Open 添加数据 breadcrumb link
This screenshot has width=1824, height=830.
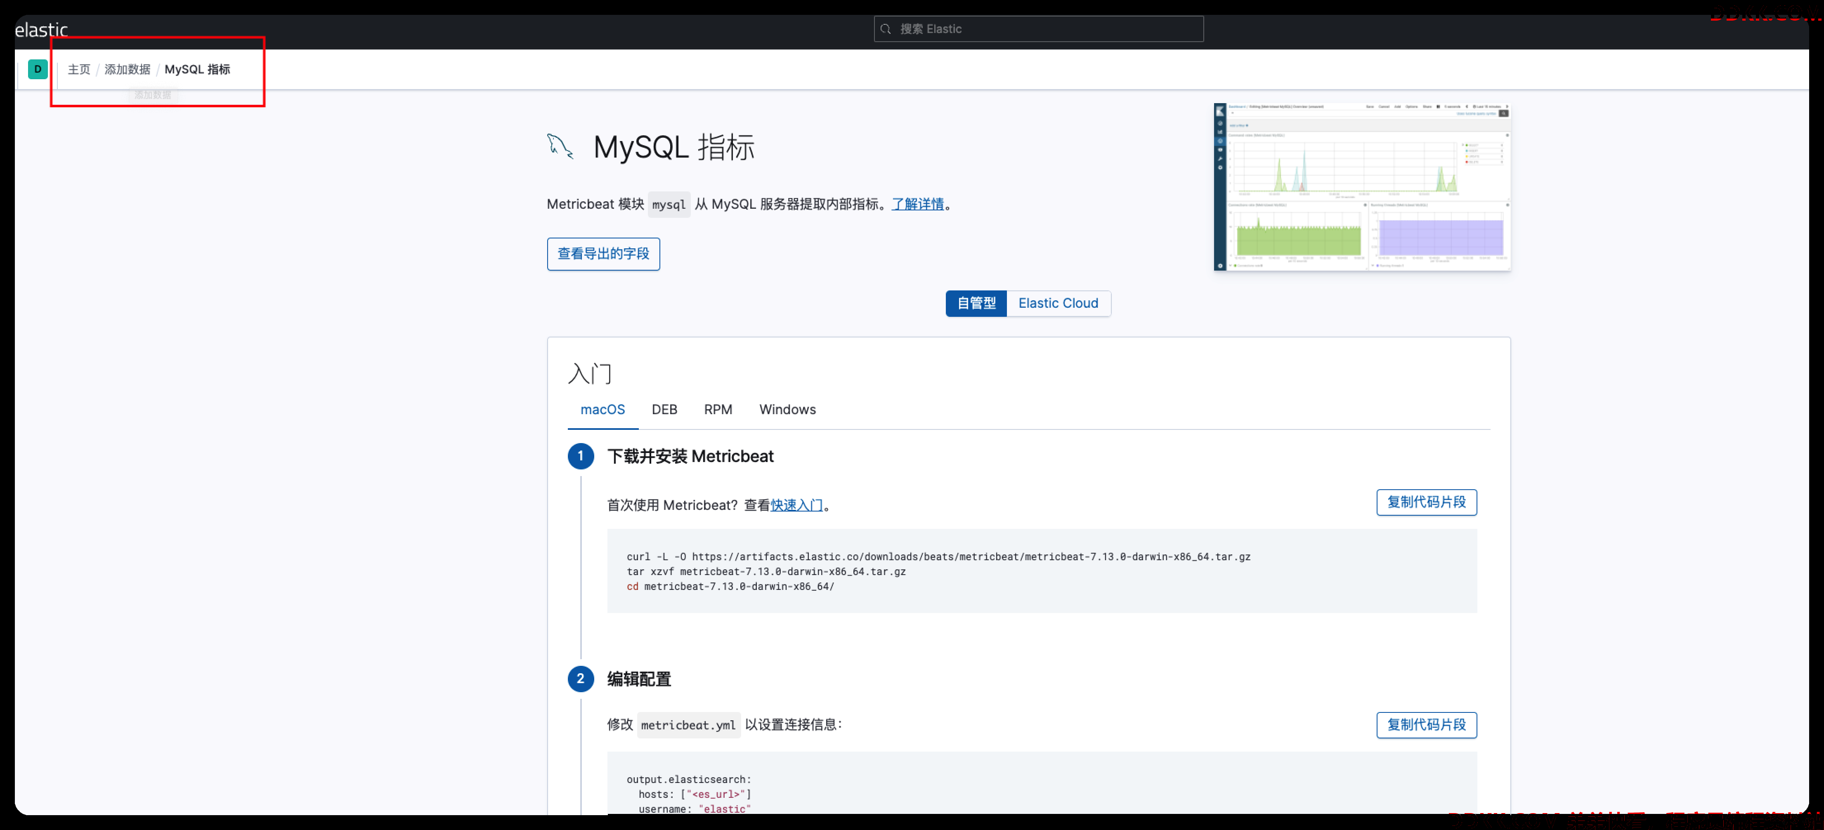(128, 69)
